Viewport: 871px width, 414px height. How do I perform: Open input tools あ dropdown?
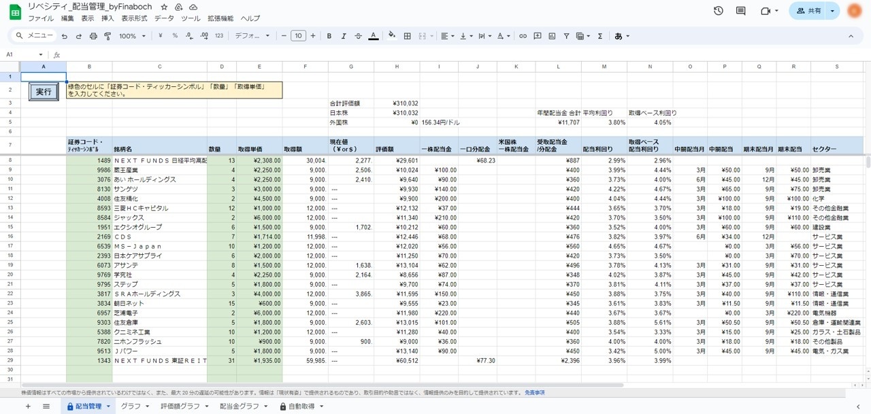click(x=622, y=36)
